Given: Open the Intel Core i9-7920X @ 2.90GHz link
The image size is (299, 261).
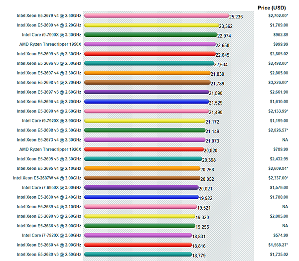Looking at the screenshot, I should tap(51, 121).
